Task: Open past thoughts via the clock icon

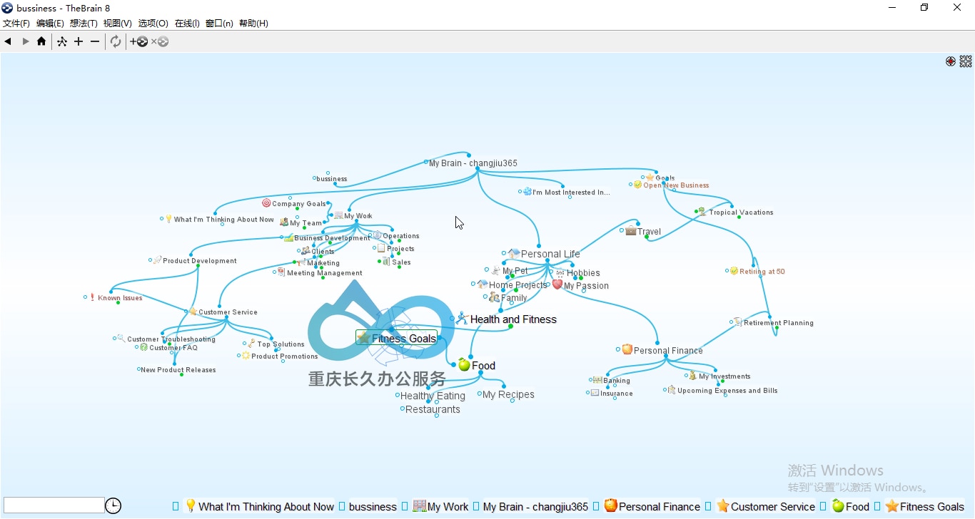Action: click(113, 506)
